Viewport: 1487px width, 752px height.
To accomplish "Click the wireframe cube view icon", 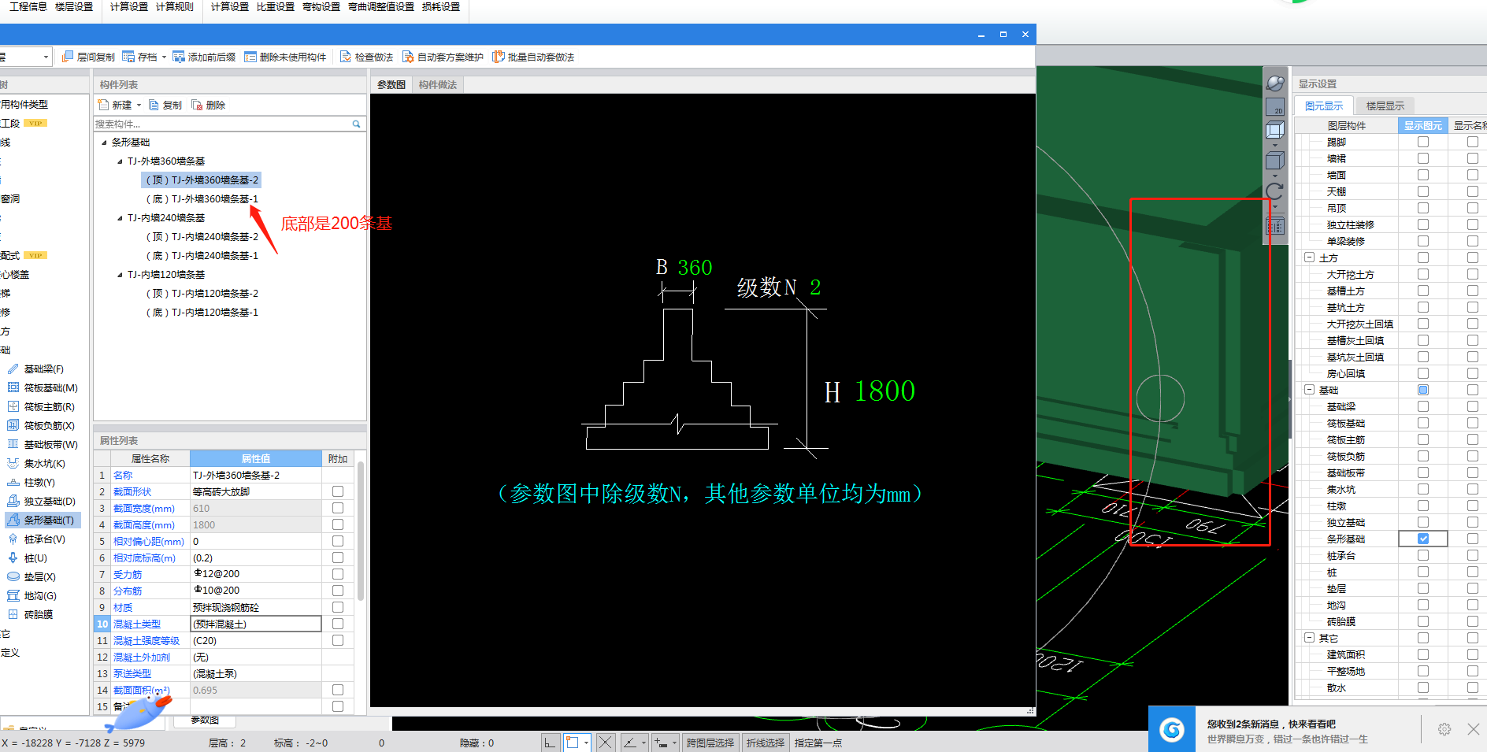I will (1275, 131).
